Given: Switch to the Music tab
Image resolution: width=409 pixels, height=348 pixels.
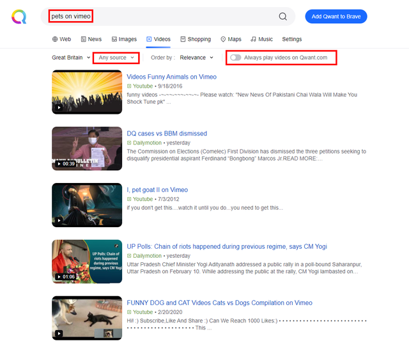Looking at the screenshot, I should click(x=261, y=39).
